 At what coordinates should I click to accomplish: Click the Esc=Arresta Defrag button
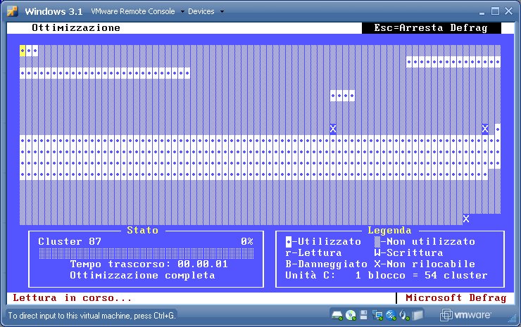(x=431, y=28)
